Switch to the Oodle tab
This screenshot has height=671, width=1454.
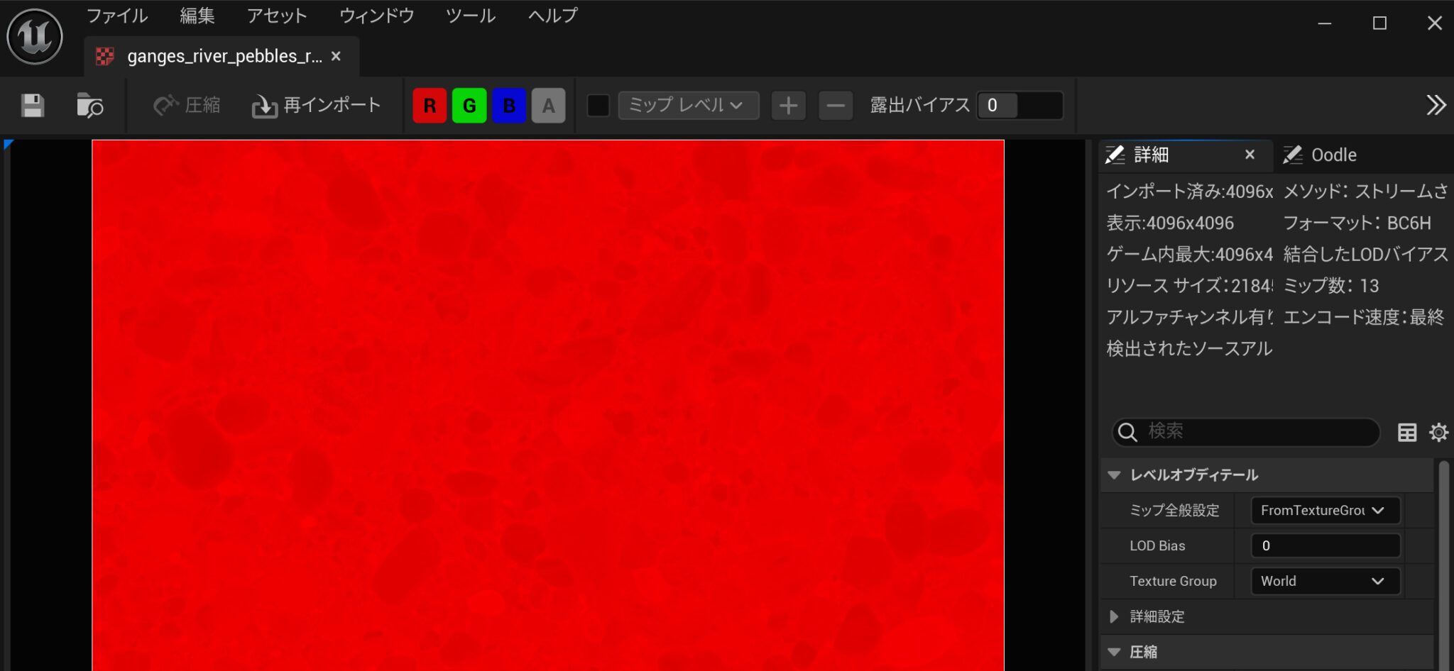(x=1333, y=155)
